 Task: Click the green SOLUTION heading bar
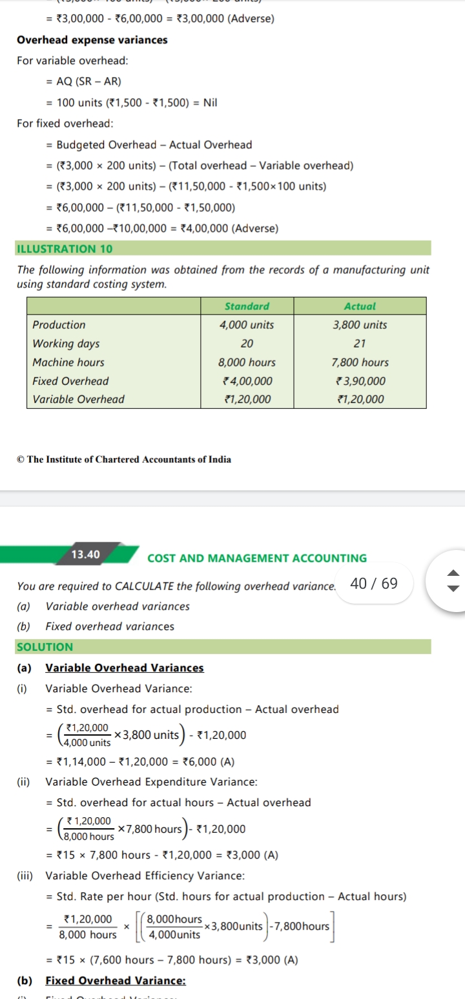[223, 646]
